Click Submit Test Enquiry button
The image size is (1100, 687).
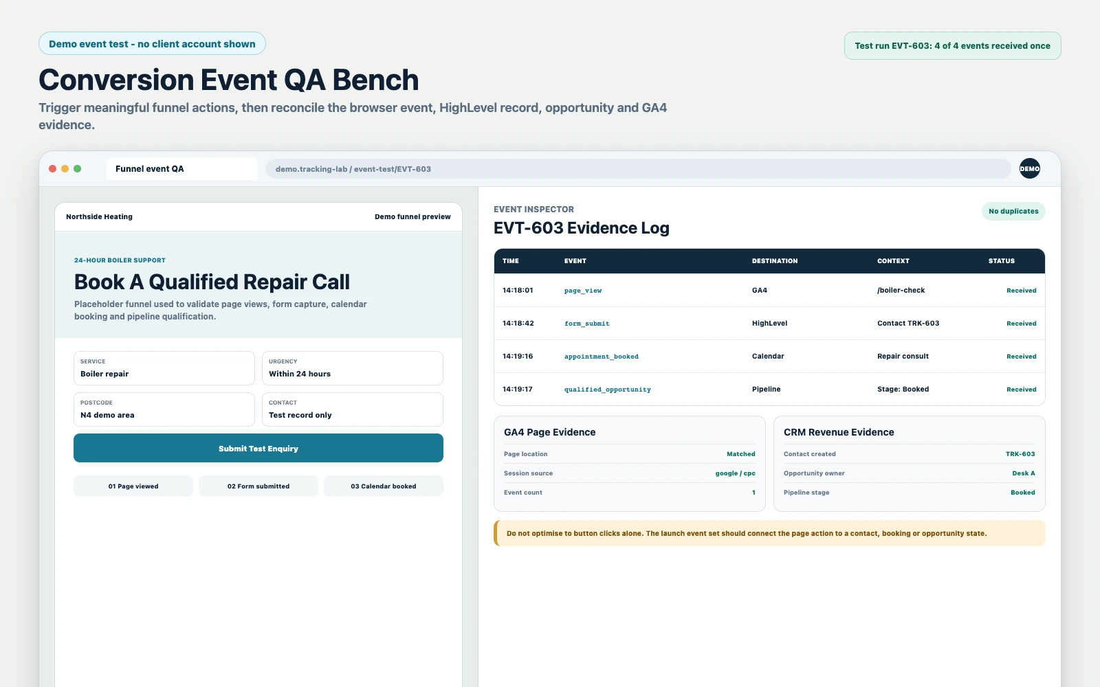click(258, 448)
